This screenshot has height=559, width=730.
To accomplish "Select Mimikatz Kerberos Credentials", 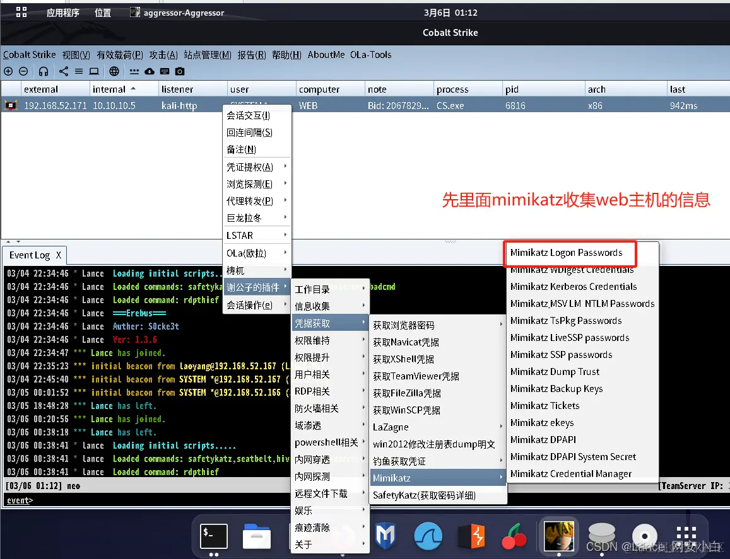I will point(574,287).
